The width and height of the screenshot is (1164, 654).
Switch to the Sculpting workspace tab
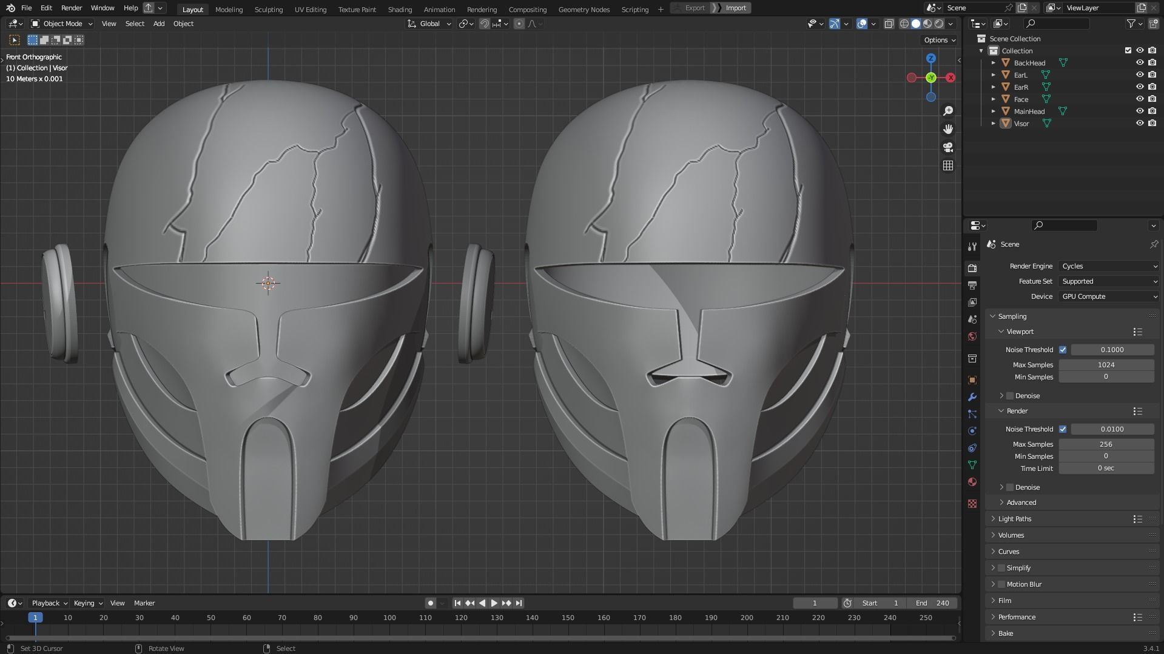pos(269,9)
